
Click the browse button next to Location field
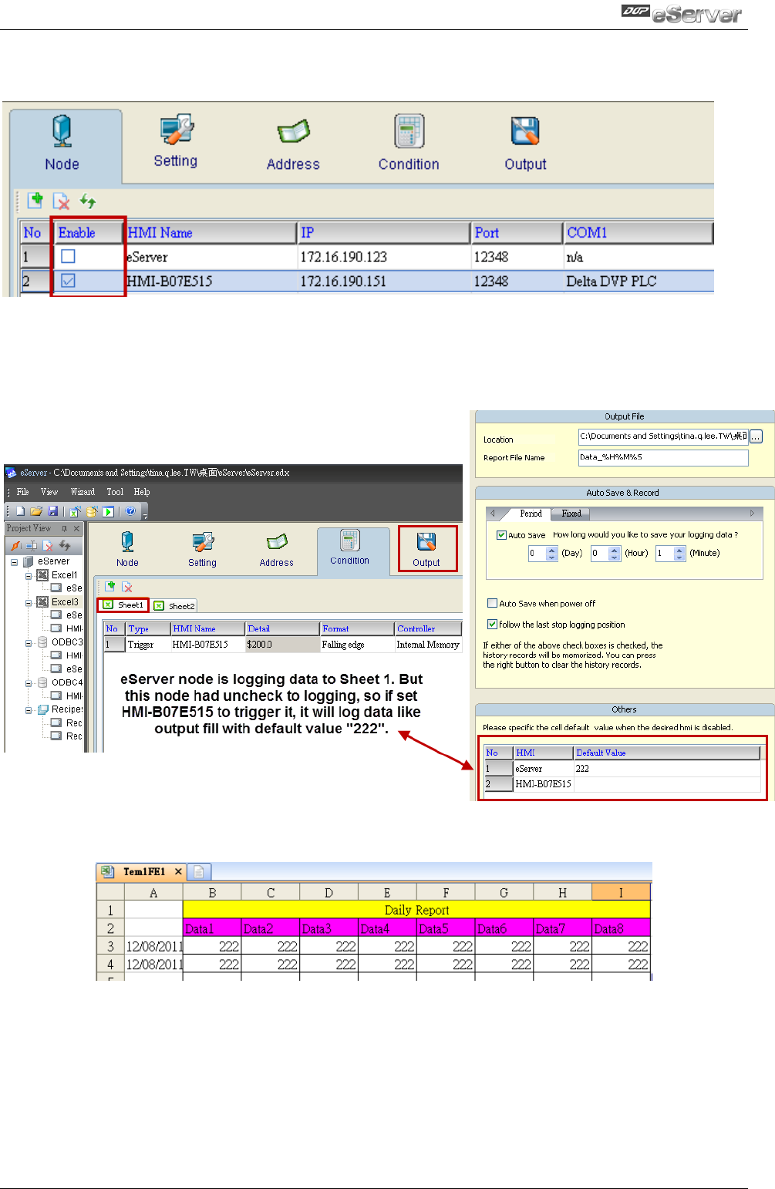point(756,437)
